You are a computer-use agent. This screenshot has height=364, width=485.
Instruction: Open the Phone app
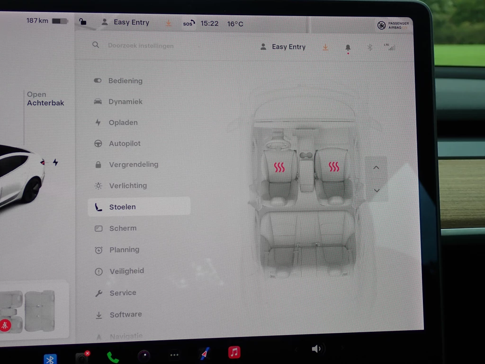[113, 357]
